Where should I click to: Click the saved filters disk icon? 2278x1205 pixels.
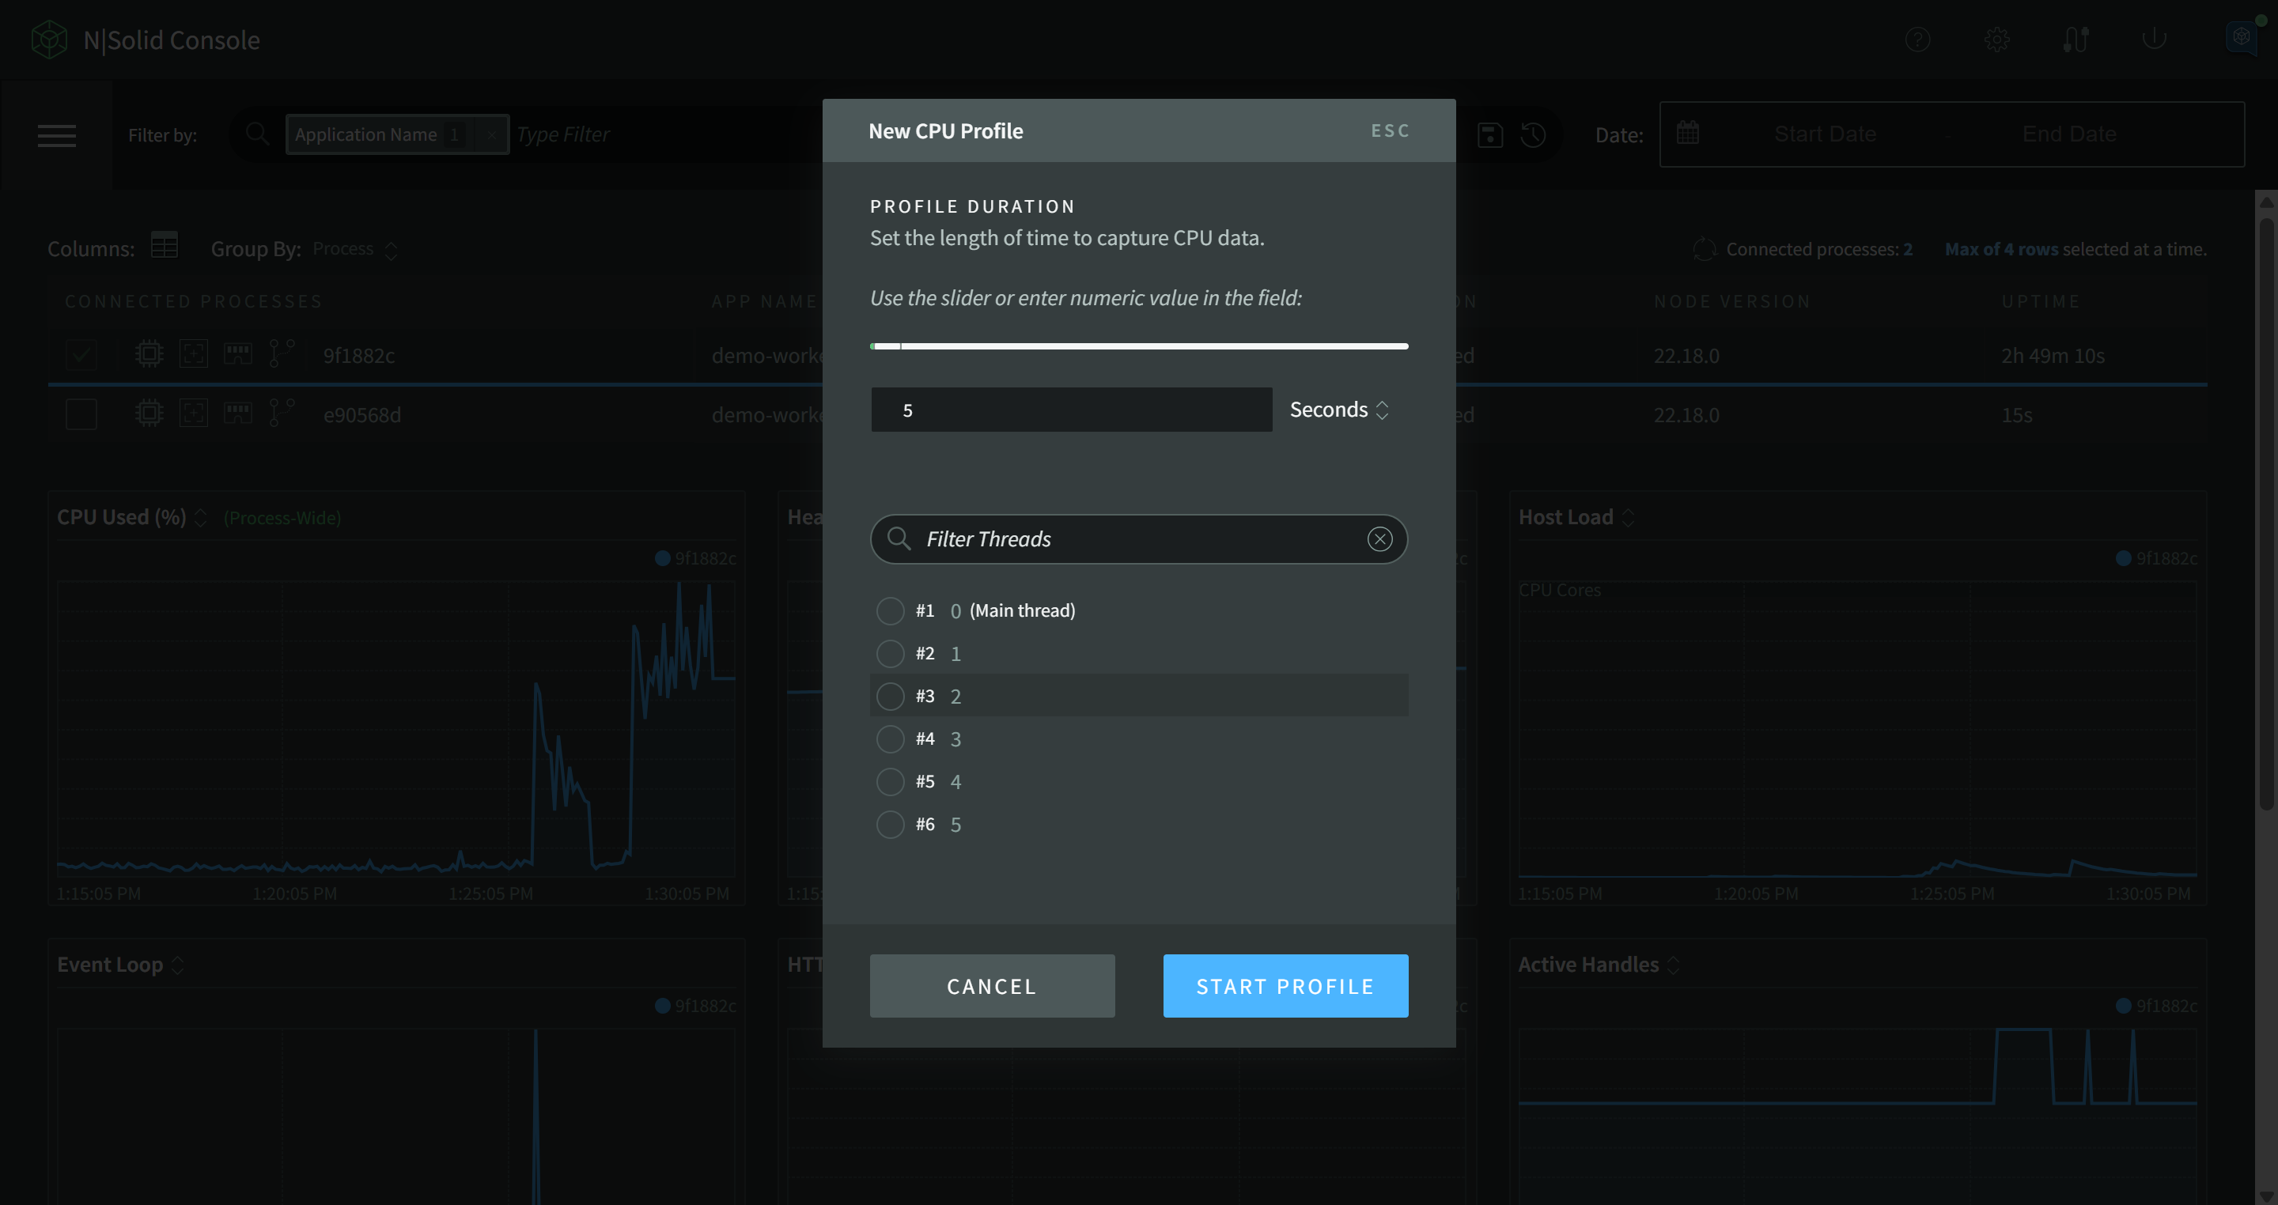(x=1490, y=134)
